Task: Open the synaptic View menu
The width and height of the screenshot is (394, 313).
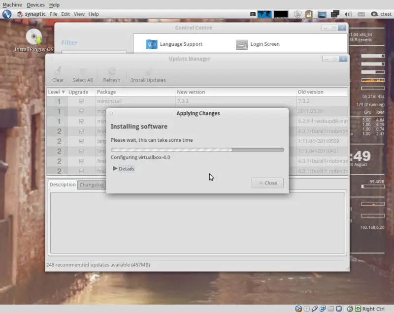Action: 79,14
